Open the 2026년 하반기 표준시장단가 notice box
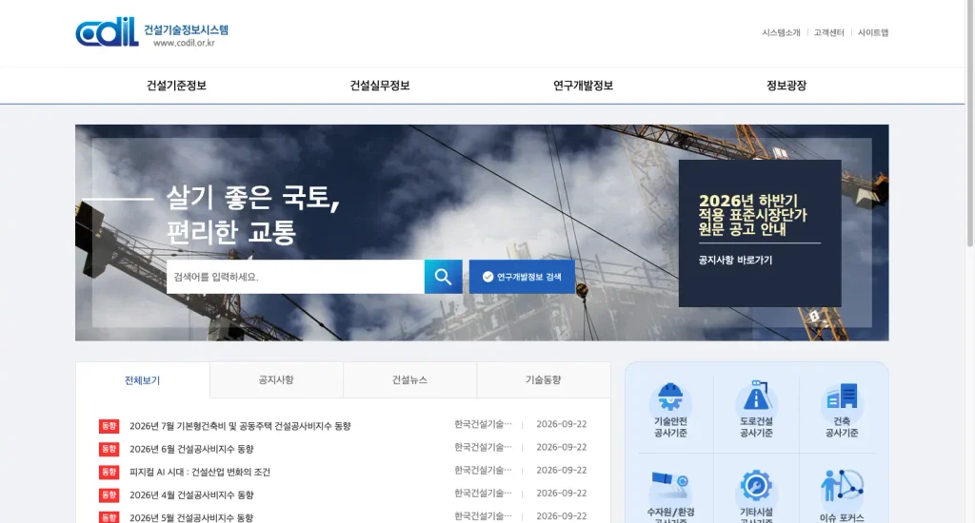The height and width of the screenshot is (523, 975). tap(760, 233)
